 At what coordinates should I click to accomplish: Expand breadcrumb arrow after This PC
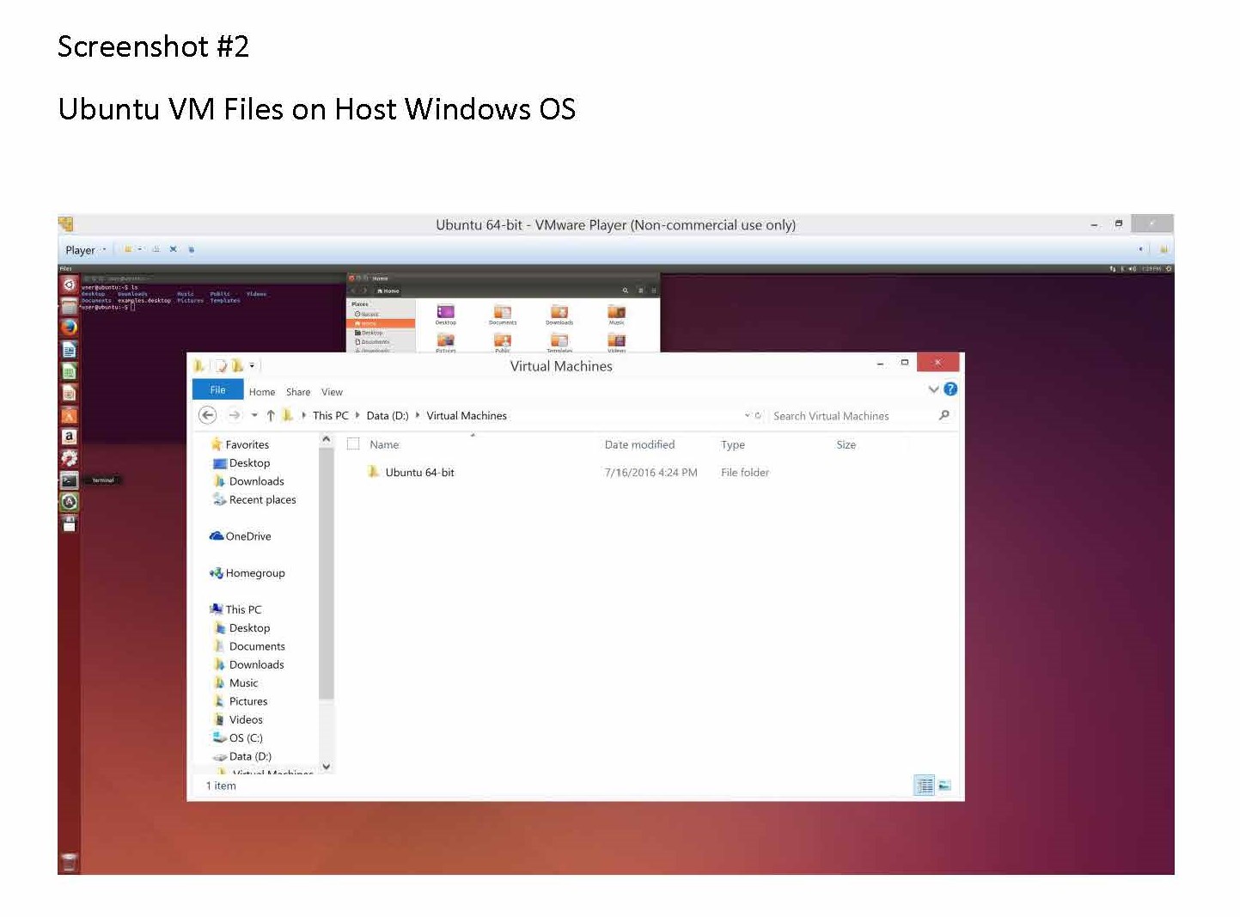pos(357,416)
